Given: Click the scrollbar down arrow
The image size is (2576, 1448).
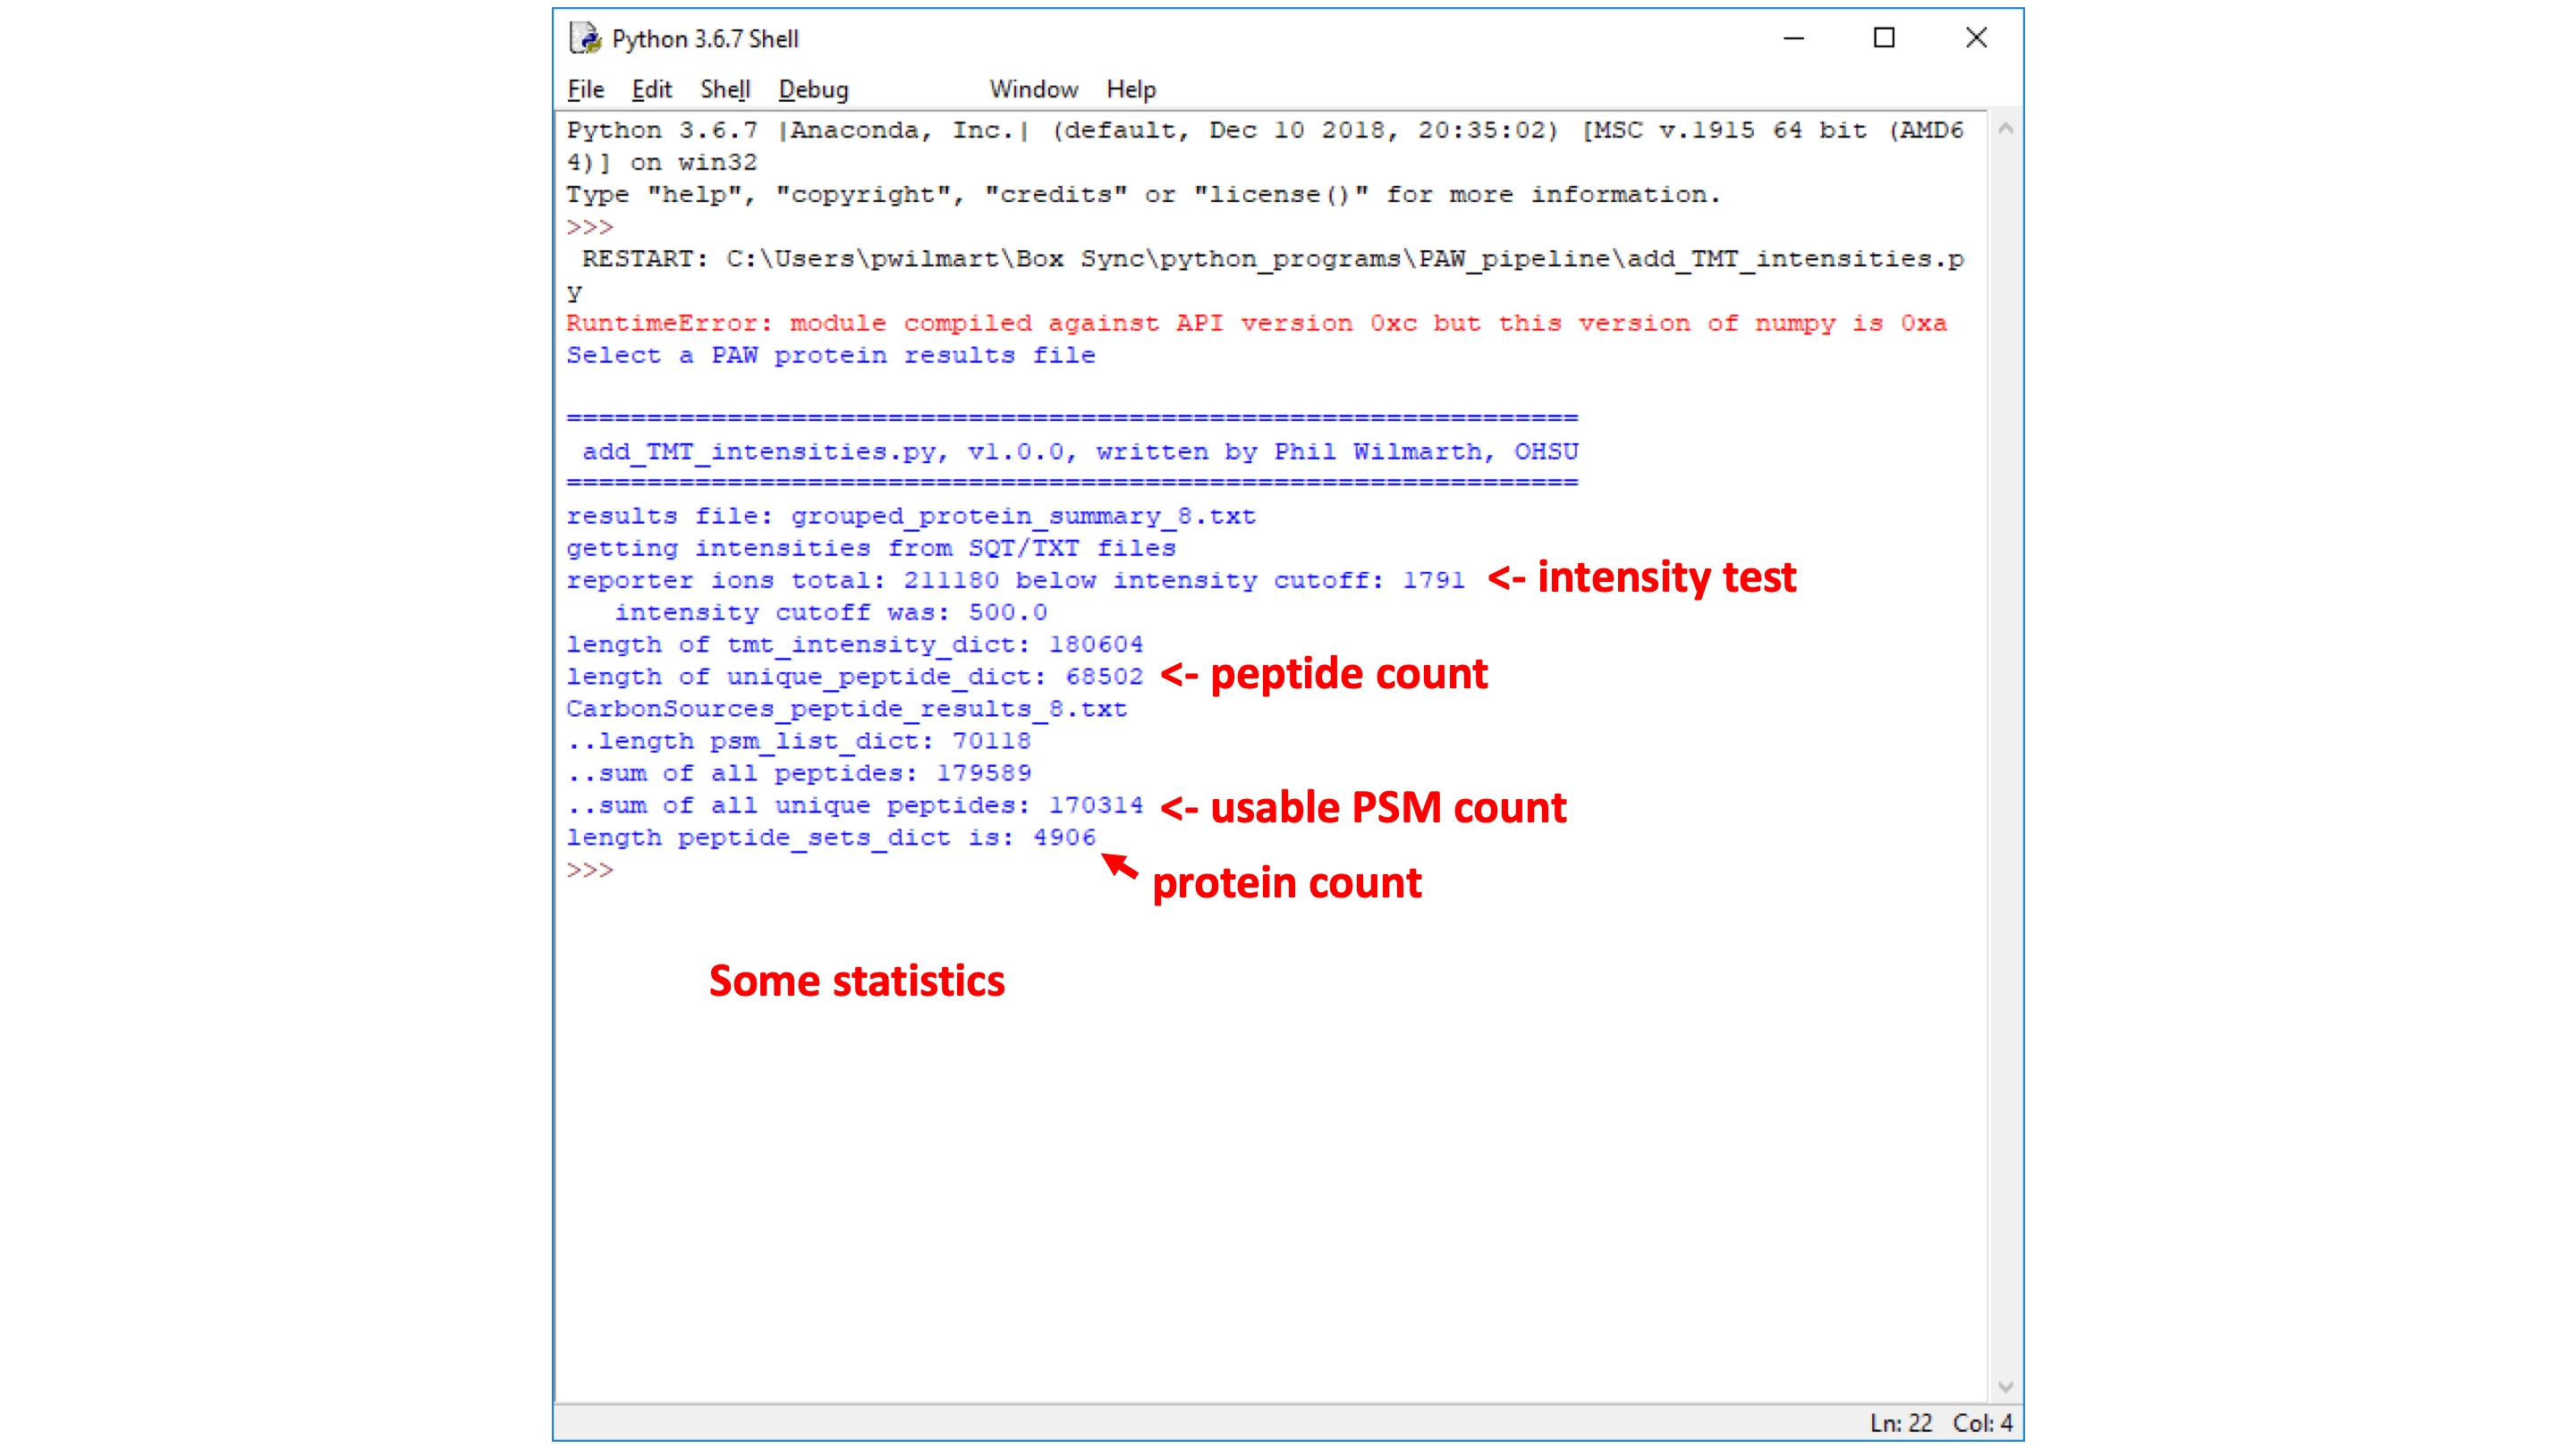Looking at the screenshot, I should pos(2005,1386).
